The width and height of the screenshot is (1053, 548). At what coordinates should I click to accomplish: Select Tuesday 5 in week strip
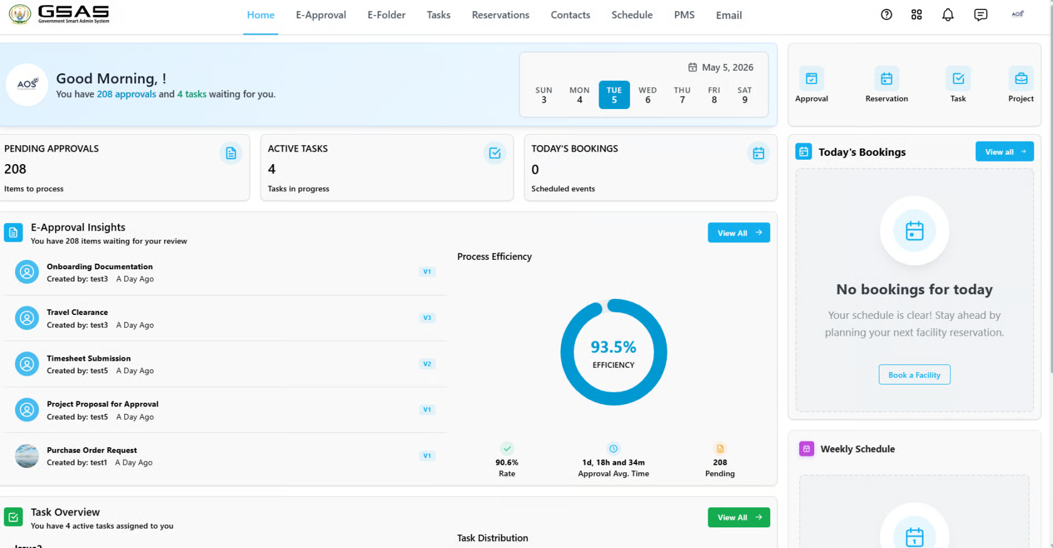click(x=614, y=95)
